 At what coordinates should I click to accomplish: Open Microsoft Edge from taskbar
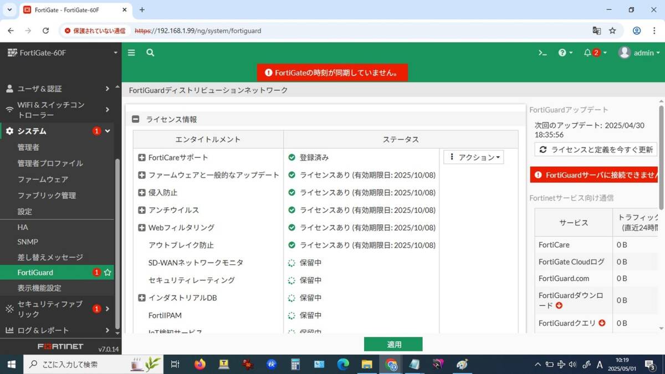pos(343,364)
